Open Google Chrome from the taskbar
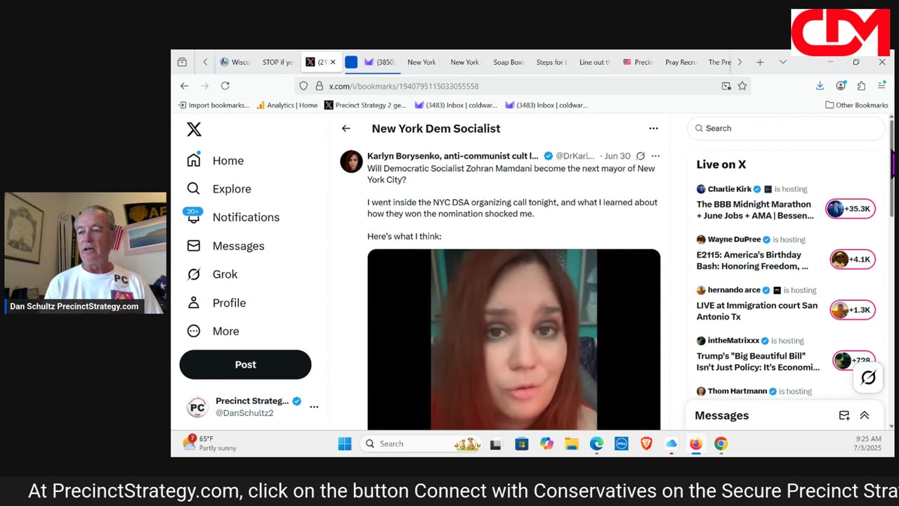 [721, 443]
